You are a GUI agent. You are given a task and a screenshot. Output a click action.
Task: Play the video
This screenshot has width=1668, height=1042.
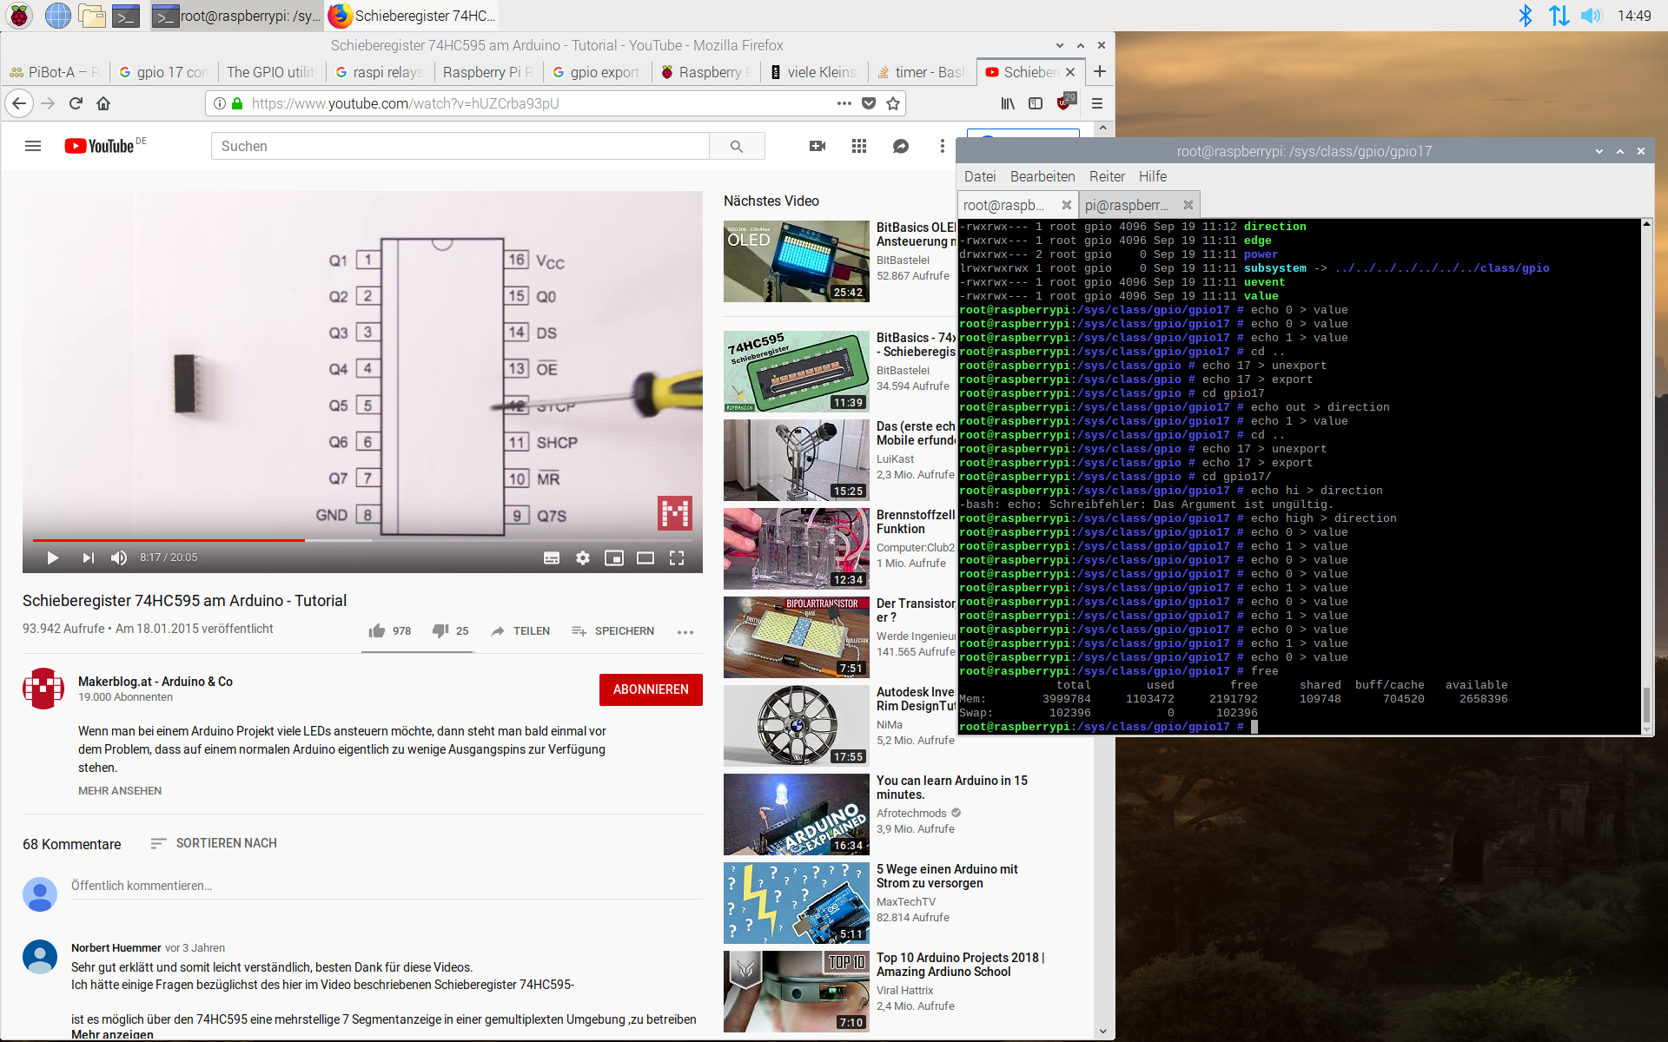(x=52, y=557)
